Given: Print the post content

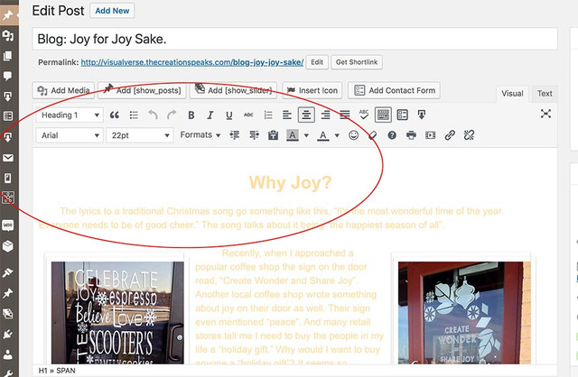Looking at the screenshot, I should click(x=411, y=135).
